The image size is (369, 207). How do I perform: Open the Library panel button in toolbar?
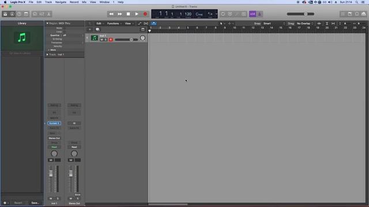[5, 14]
